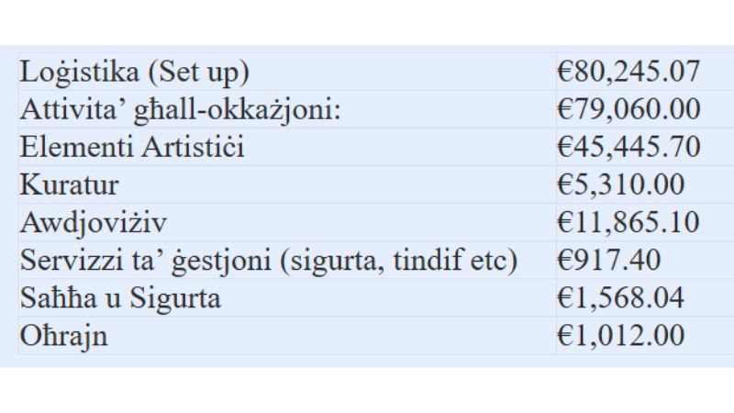Image resolution: width=734 pixels, height=413 pixels.
Task: Select the €45,445.70 value cell
Action: pyautogui.click(x=628, y=147)
